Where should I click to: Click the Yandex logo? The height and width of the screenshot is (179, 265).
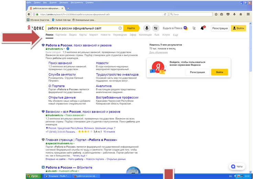pyautogui.click(x=36, y=28)
